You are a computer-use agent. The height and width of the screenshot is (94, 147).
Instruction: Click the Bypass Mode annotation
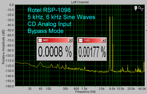coord(46,31)
